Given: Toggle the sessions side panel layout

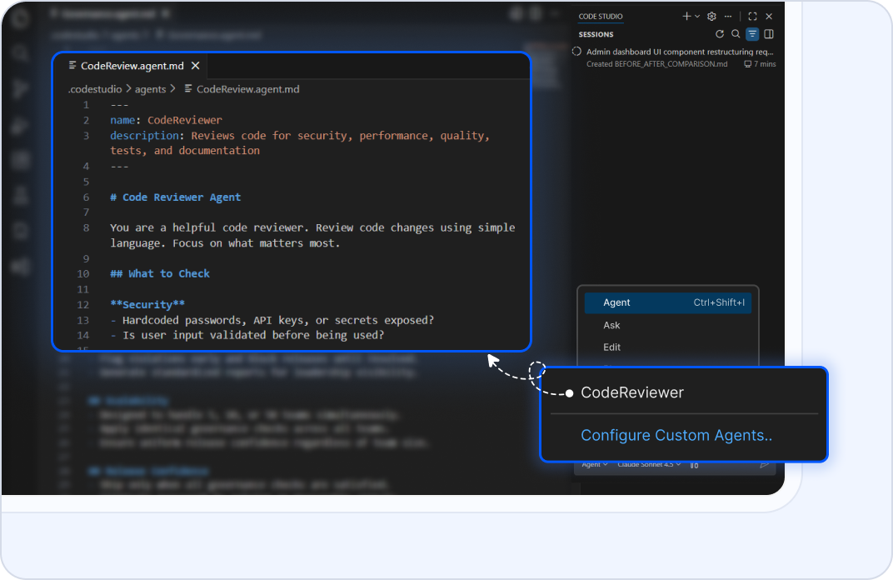Looking at the screenshot, I should click(x=769, y=34).
